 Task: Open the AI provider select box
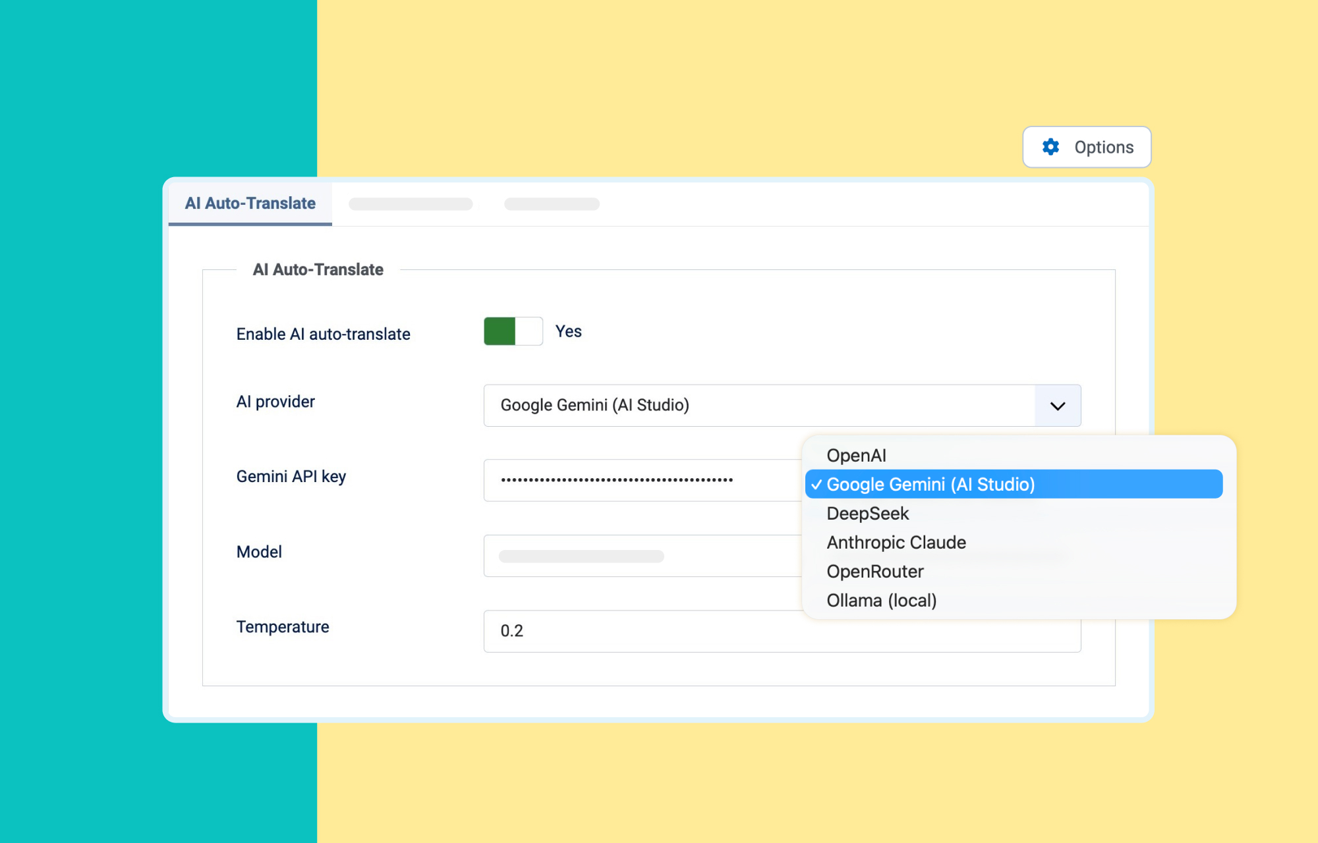click(x=782, y=406)
